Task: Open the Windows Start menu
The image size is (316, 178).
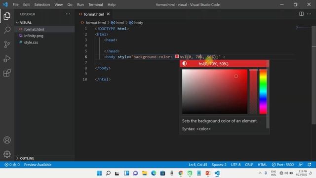Action: pyautogui.click(x=99, y=173)
